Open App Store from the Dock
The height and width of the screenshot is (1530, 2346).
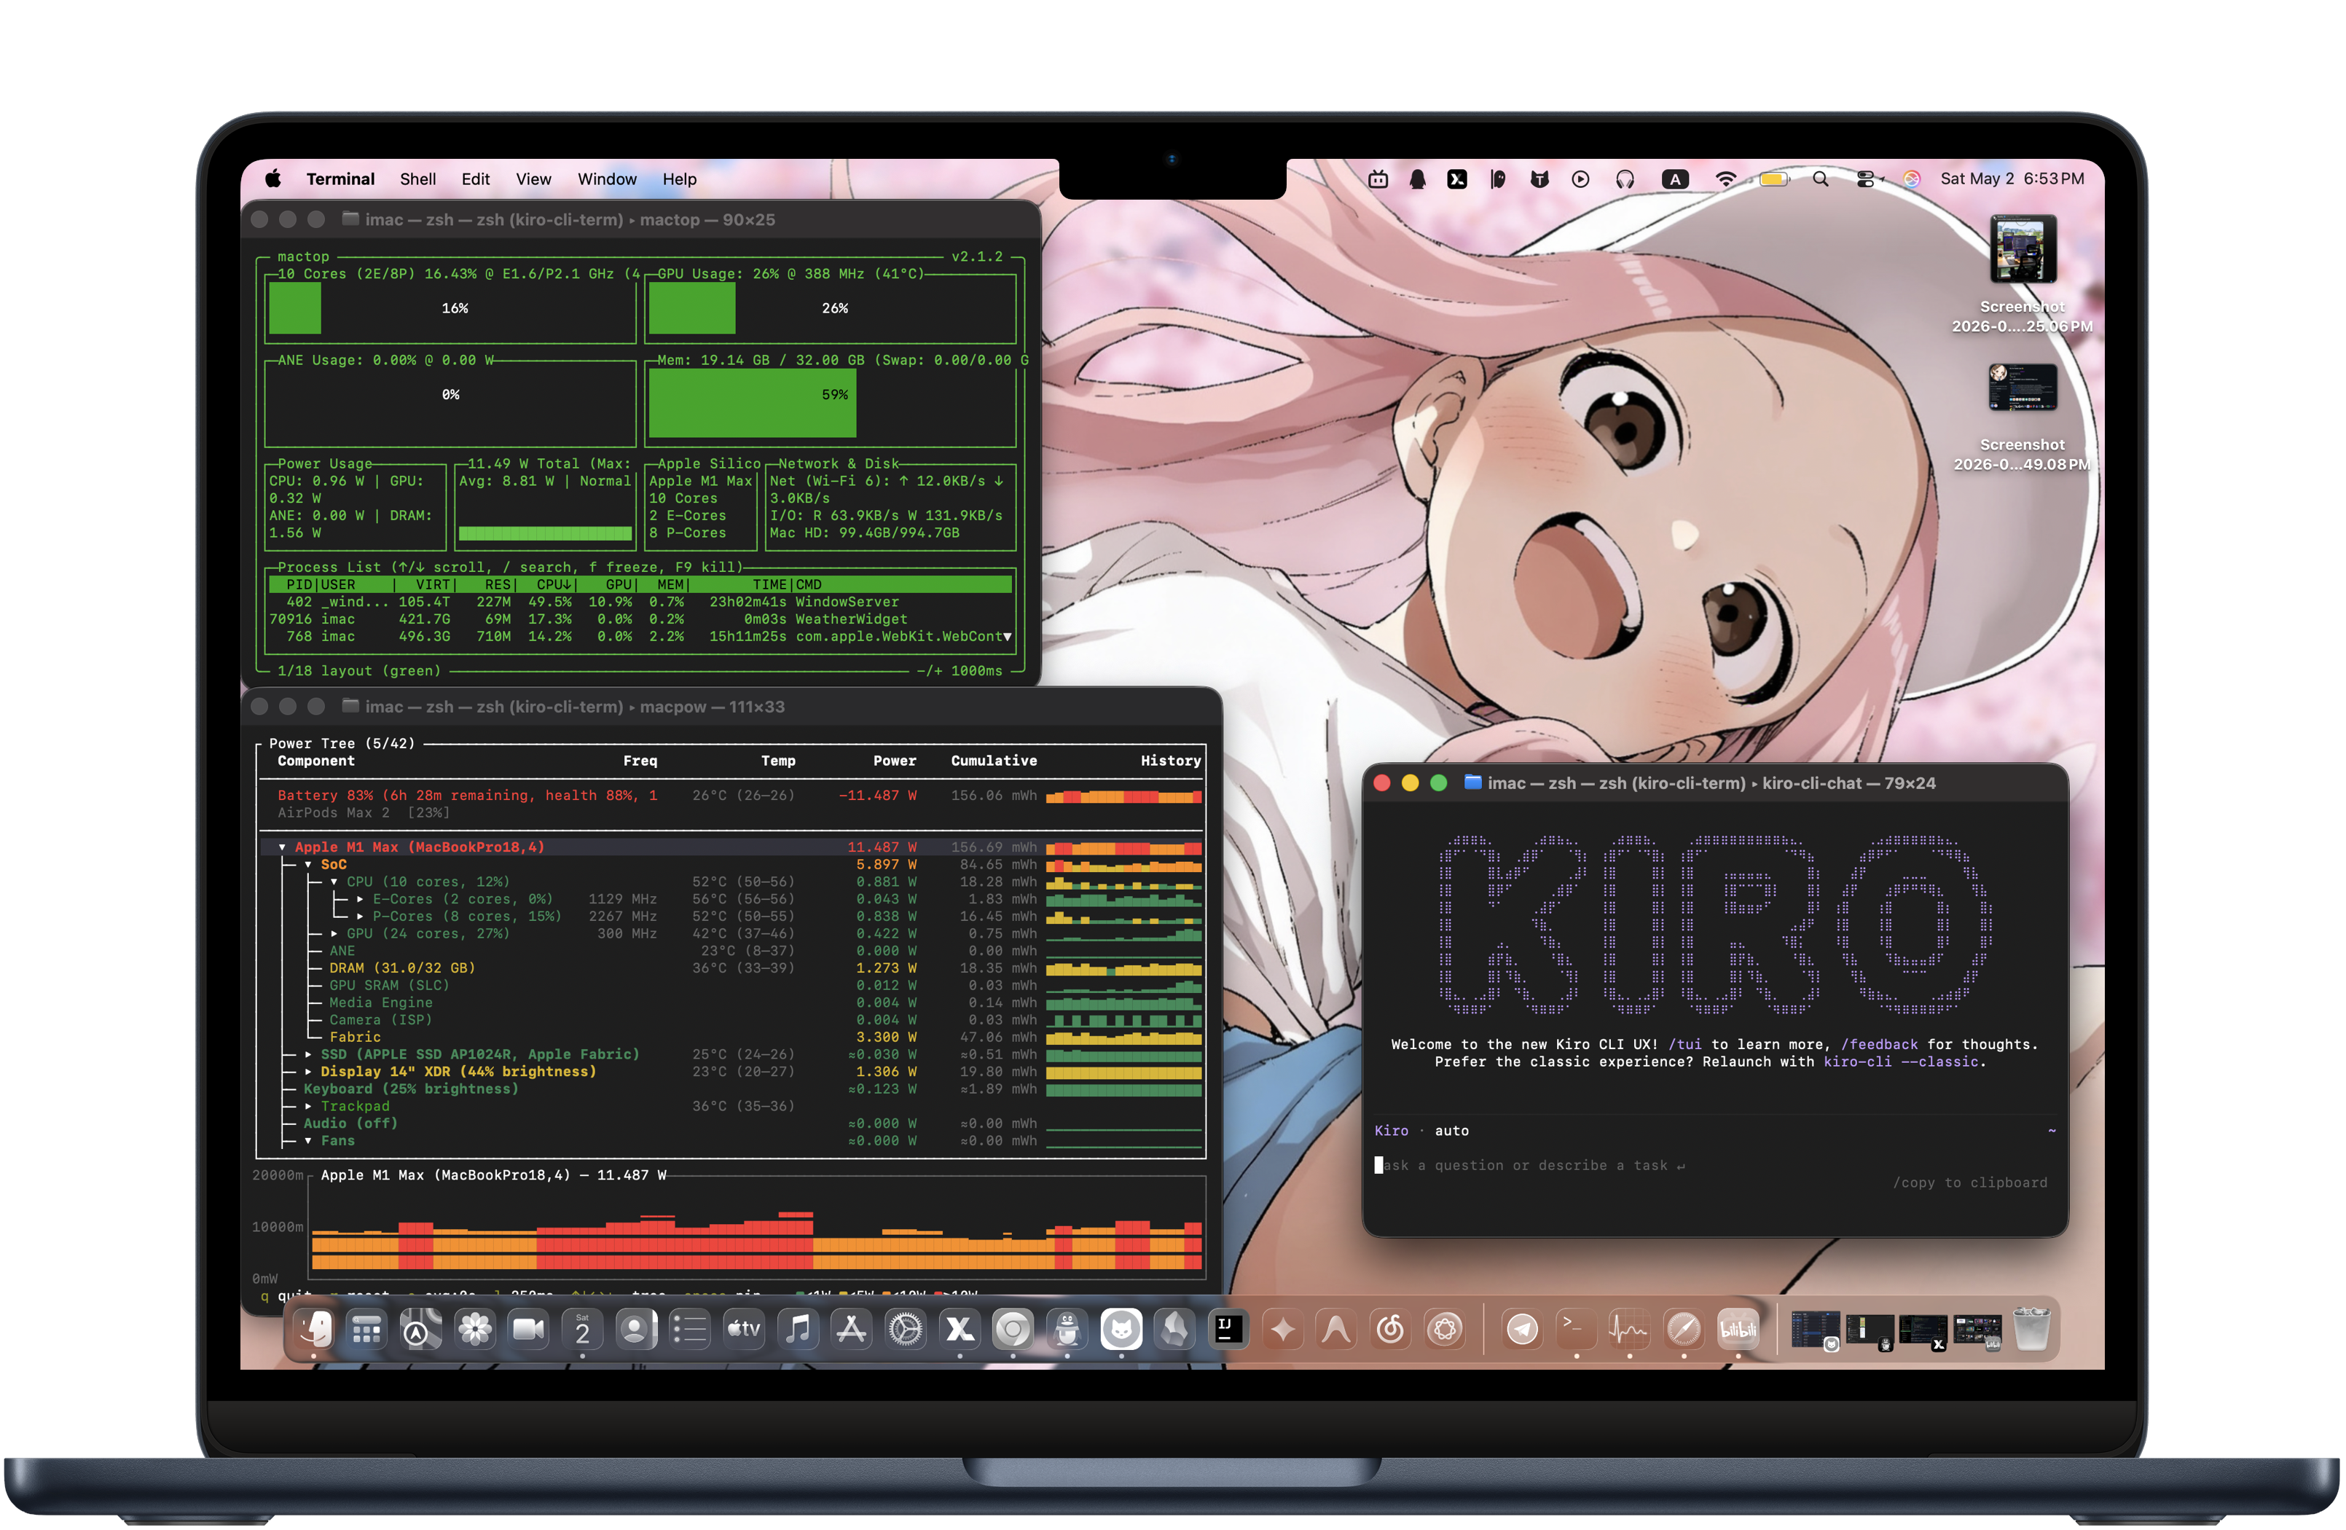[852, 1329]
